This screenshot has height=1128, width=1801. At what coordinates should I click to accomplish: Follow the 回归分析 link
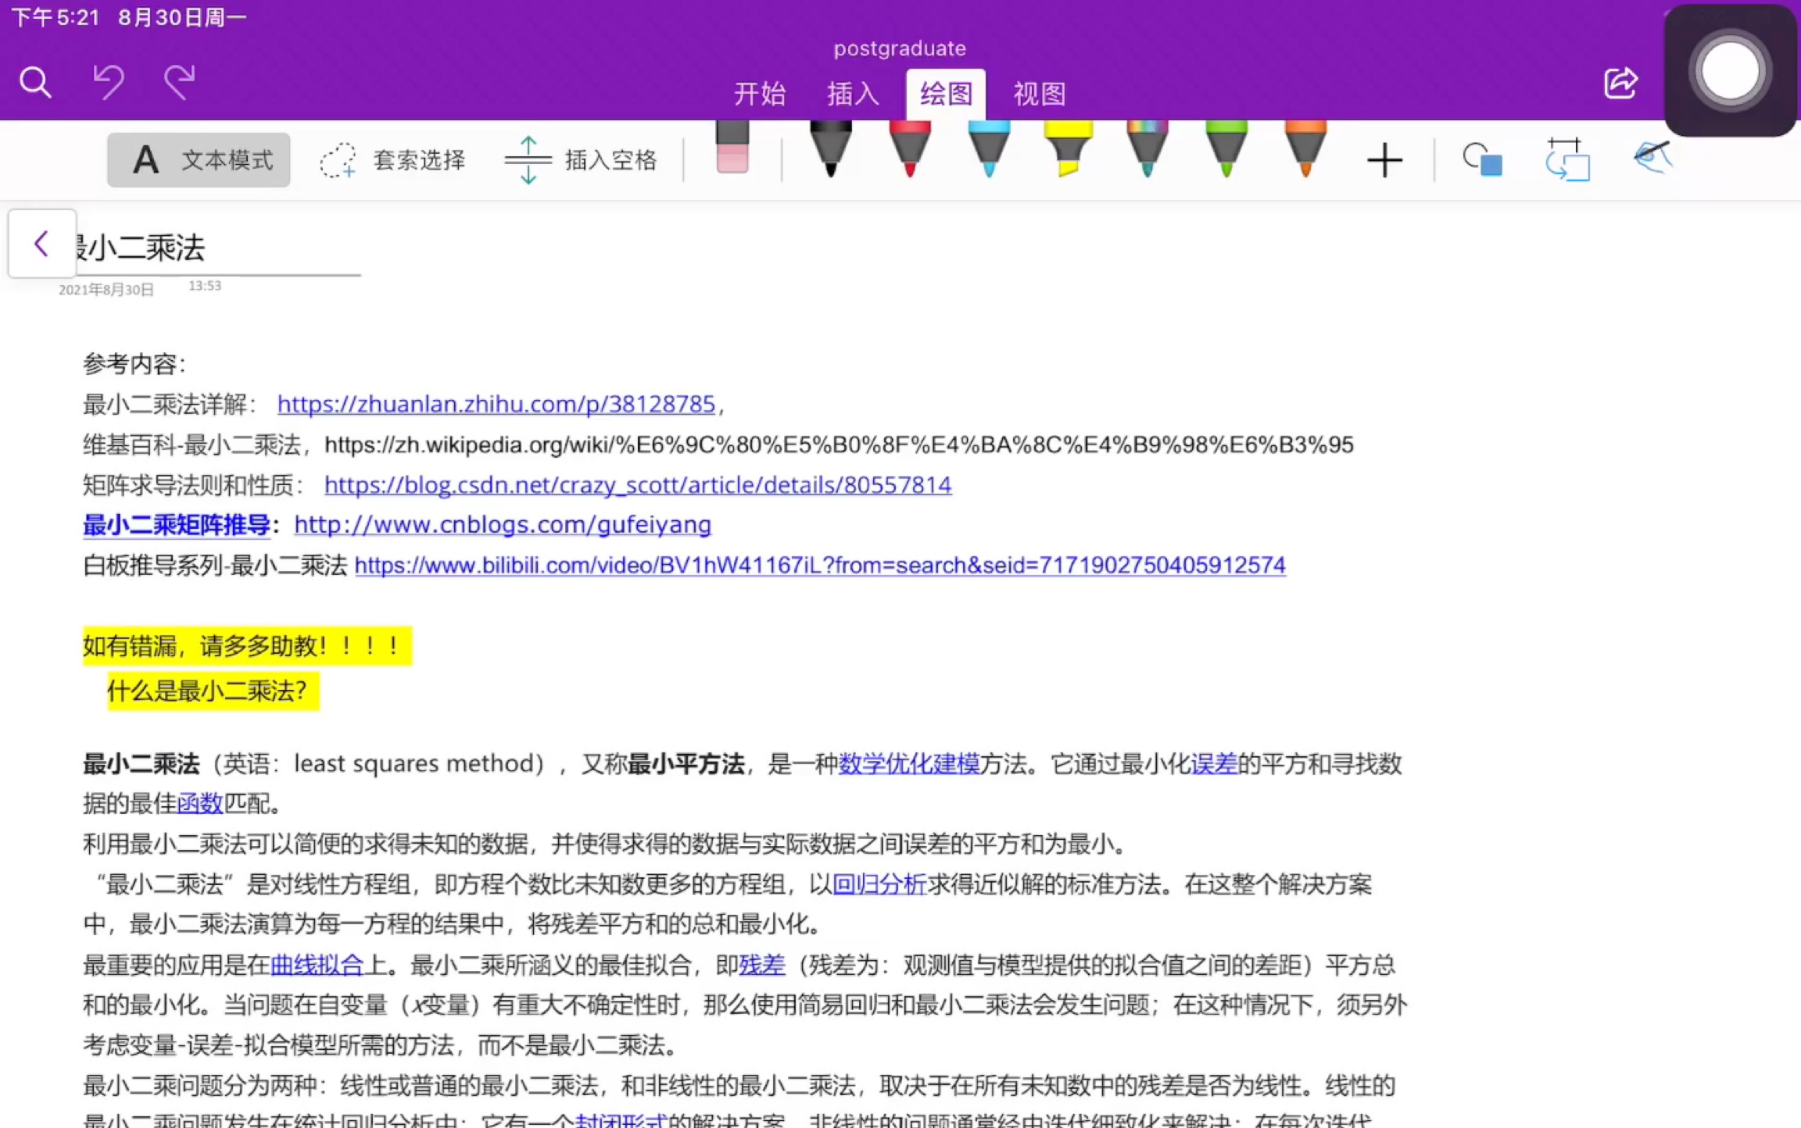click(879, 884)
